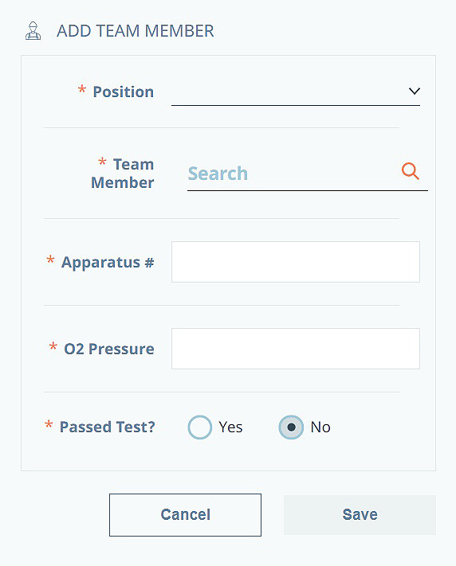Image resolution: width=456 pixels, height=566 pixels.
Task: Click the Yes radio label text
Action: click(x=230, y=427)
